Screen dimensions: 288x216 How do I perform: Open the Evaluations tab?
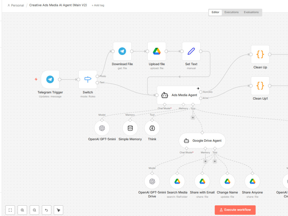click(x=251, y=12)
